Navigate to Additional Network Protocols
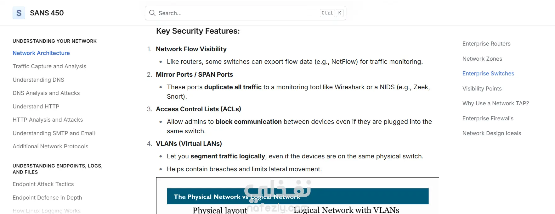 click(50, 146)
